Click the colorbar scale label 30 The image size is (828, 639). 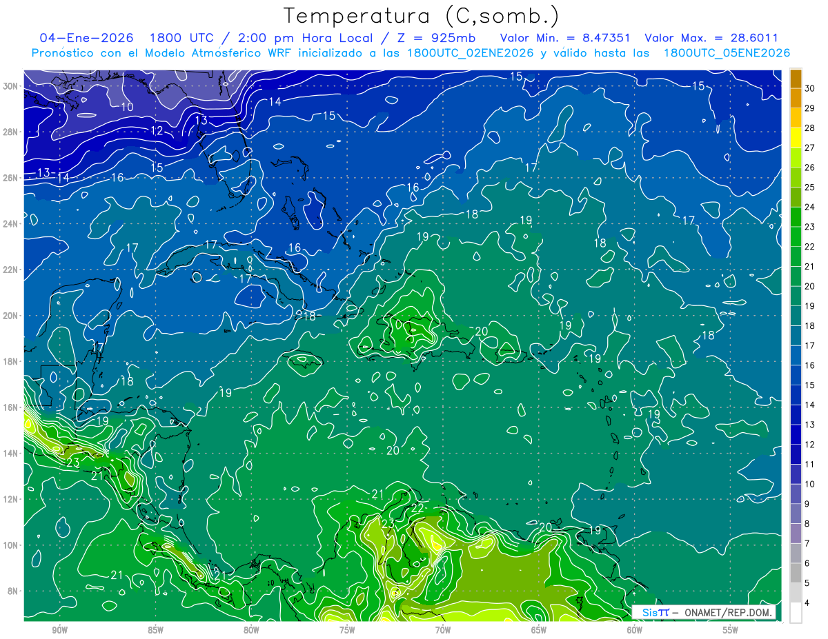tap(809, 88)
